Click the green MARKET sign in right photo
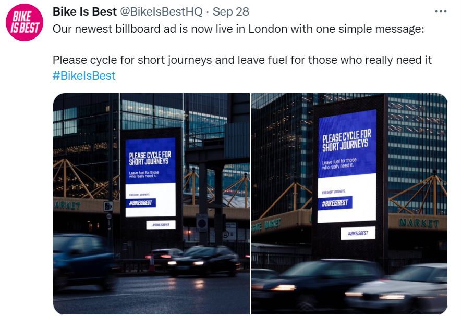474x319 pixels. click(419, 223)
